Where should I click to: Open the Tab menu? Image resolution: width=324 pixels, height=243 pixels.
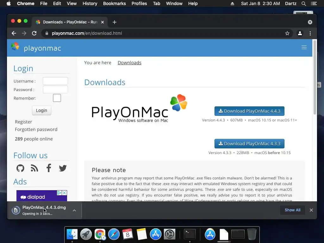[x=157, y=3]
